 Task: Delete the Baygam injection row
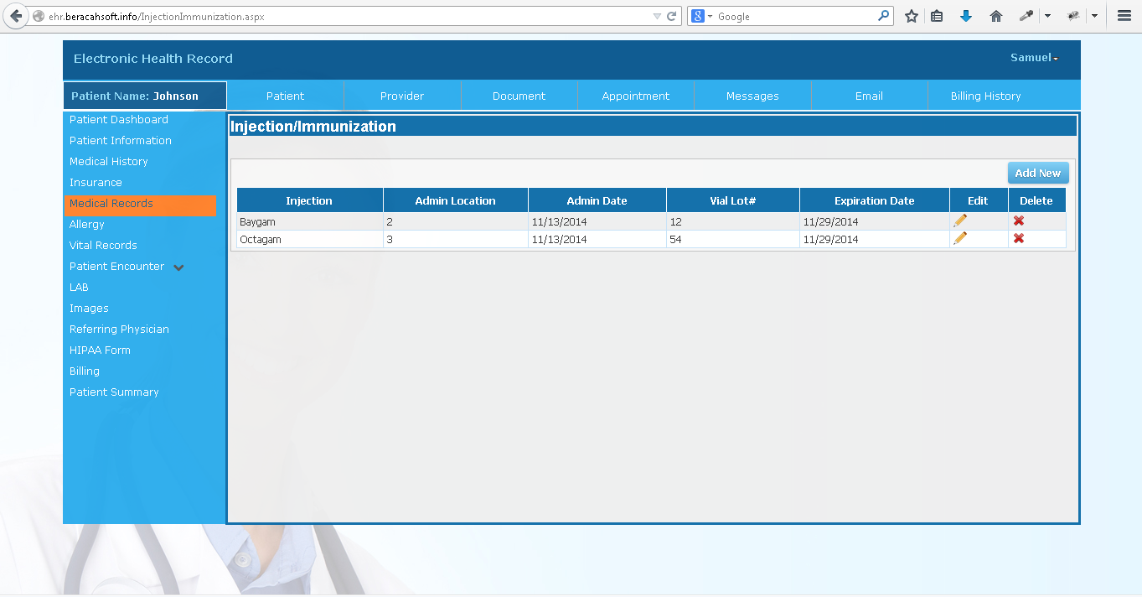tap(1019, 221)
